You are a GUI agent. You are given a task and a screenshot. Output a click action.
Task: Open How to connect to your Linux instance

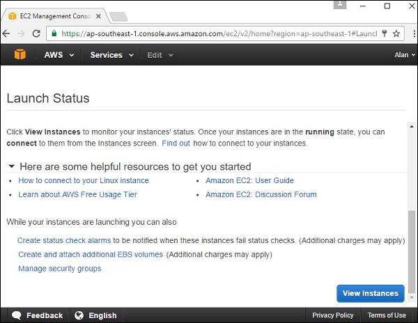pyautogui.click(x=84, y=180)
